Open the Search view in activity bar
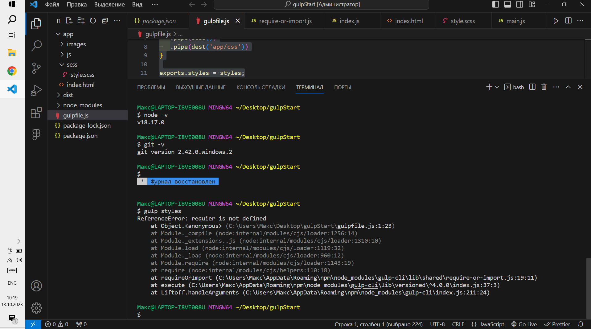The image size is (591, 329). pos(36,46)
